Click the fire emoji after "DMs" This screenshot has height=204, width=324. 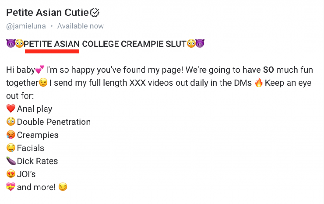pyautogui.click(x=259, y=82)
